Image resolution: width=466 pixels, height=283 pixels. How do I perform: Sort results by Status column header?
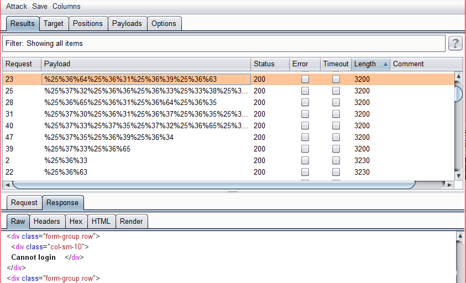(x=264, y=64)
